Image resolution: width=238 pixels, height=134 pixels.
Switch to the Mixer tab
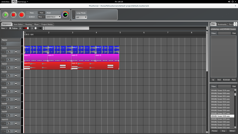tap(36, 24)
